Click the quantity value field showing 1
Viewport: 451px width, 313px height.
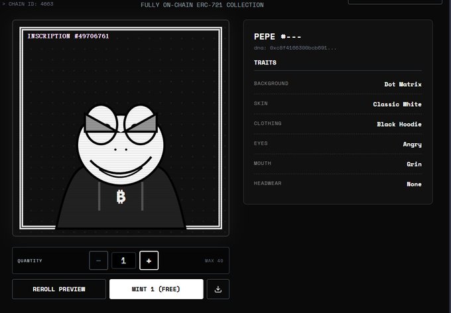[x=123, y=261]
